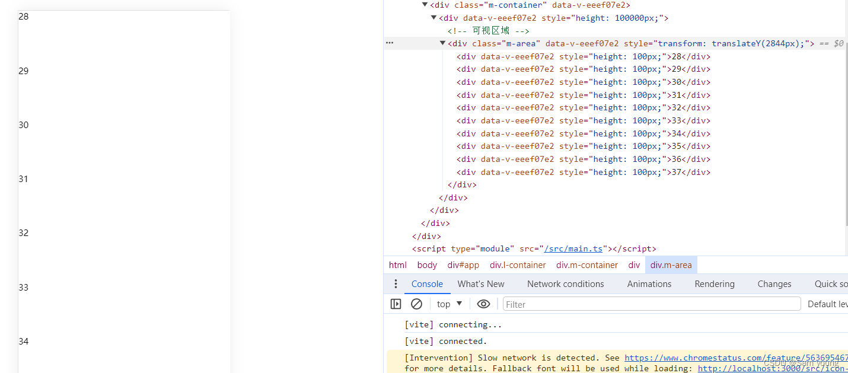This screenshot has height=373, width=848.
Task: Click the [vite] connected. console message
Action: 445,342
